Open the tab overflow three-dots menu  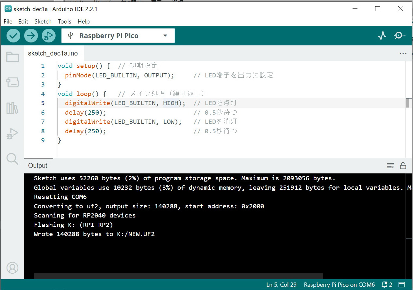[403, 54]
